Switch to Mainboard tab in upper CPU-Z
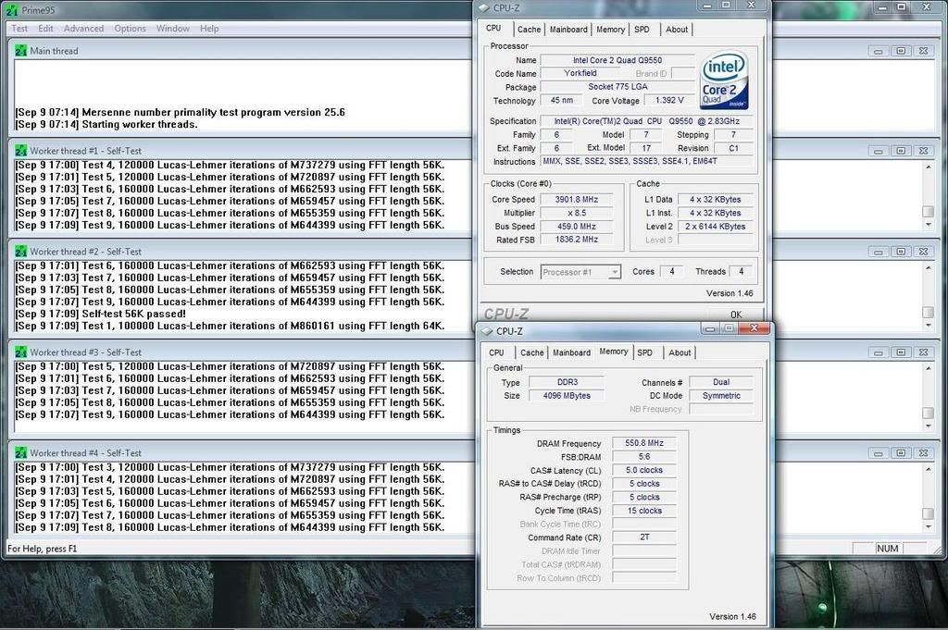This screenshot has height=630, width=948. [568, 30]
